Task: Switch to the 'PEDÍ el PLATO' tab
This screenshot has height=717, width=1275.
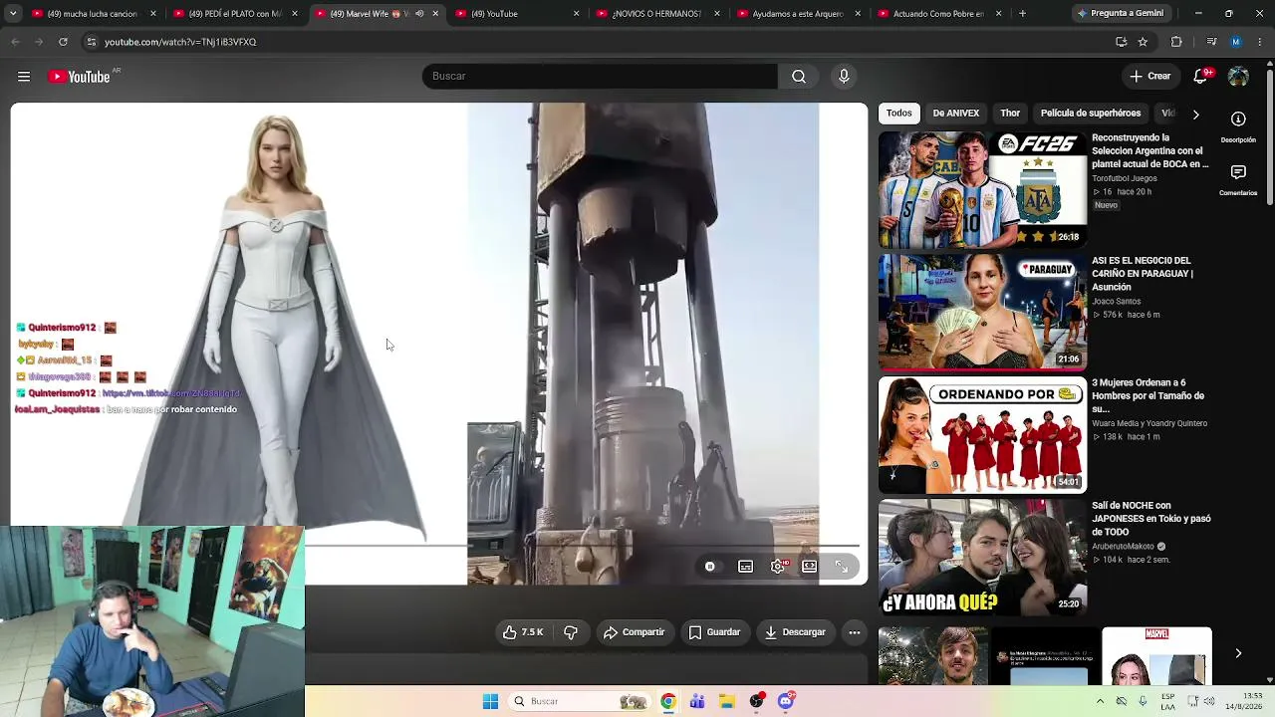Action: tap(235, 14)
